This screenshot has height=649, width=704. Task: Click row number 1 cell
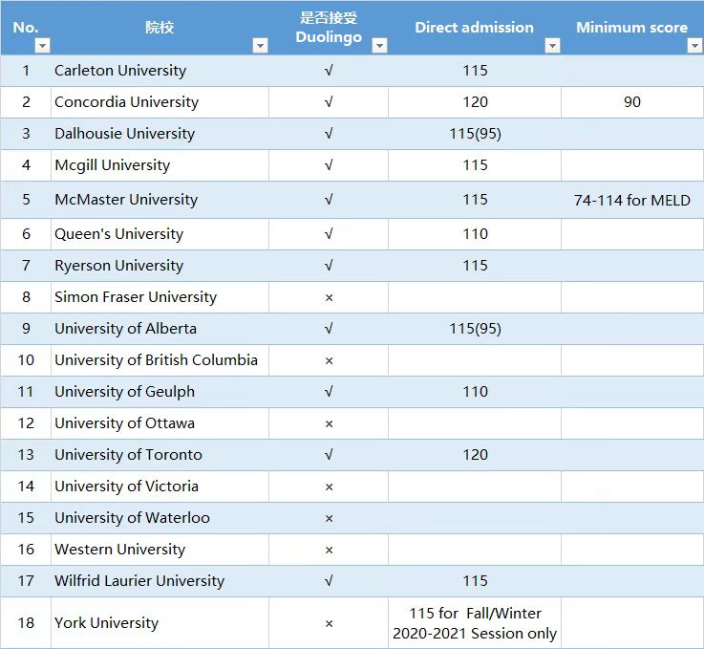click(26, 71)
